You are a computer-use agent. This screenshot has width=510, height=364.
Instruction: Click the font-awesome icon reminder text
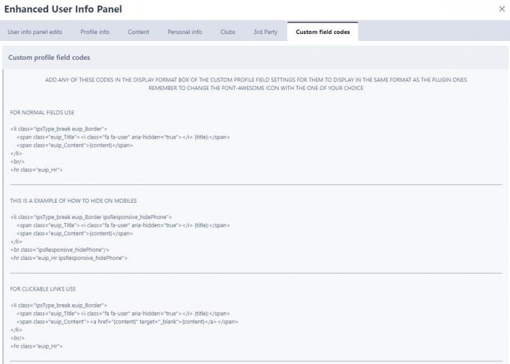point(255,88)
